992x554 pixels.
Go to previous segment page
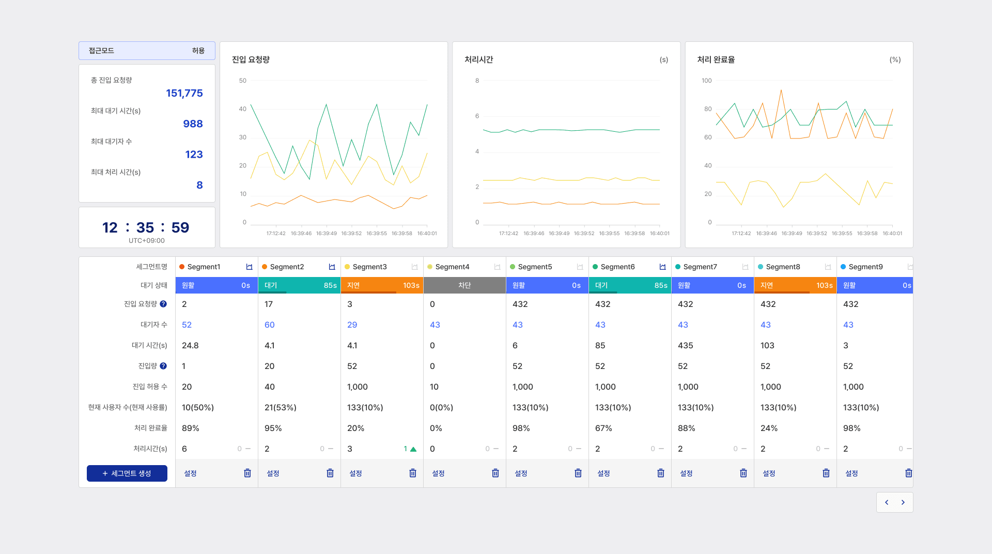click(x=887, y=502)
